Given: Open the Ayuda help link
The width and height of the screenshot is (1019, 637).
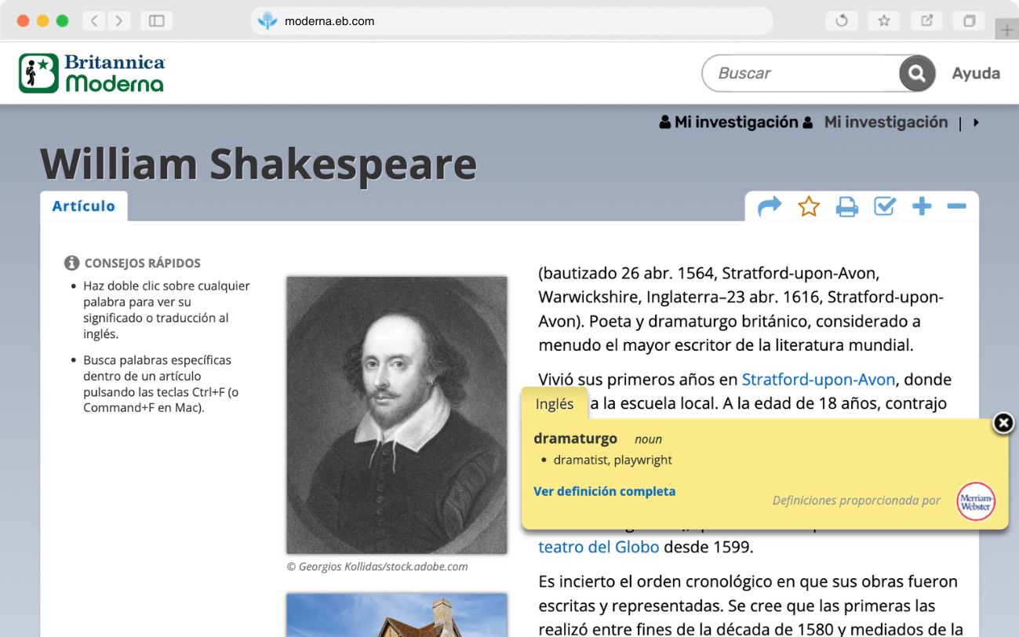Looking at the screenshot, I should click(976, 73).
